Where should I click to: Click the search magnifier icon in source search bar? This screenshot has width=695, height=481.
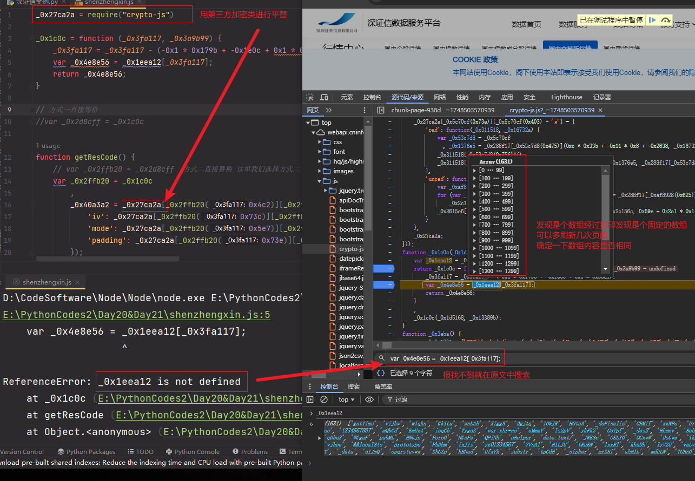pyautogui.click(x=381, y=358)
